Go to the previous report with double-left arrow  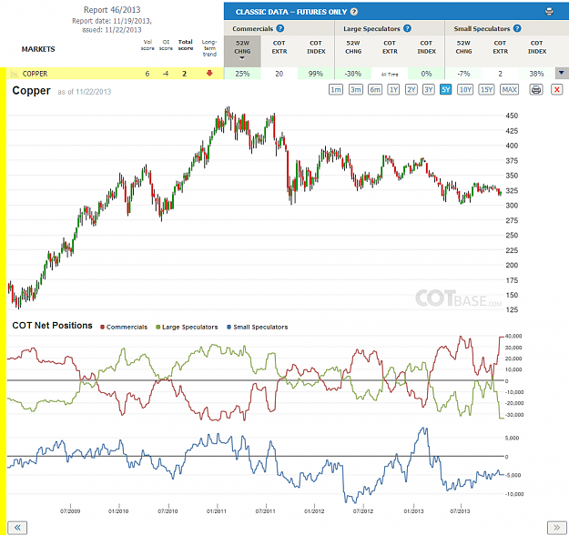pos(17,528)
